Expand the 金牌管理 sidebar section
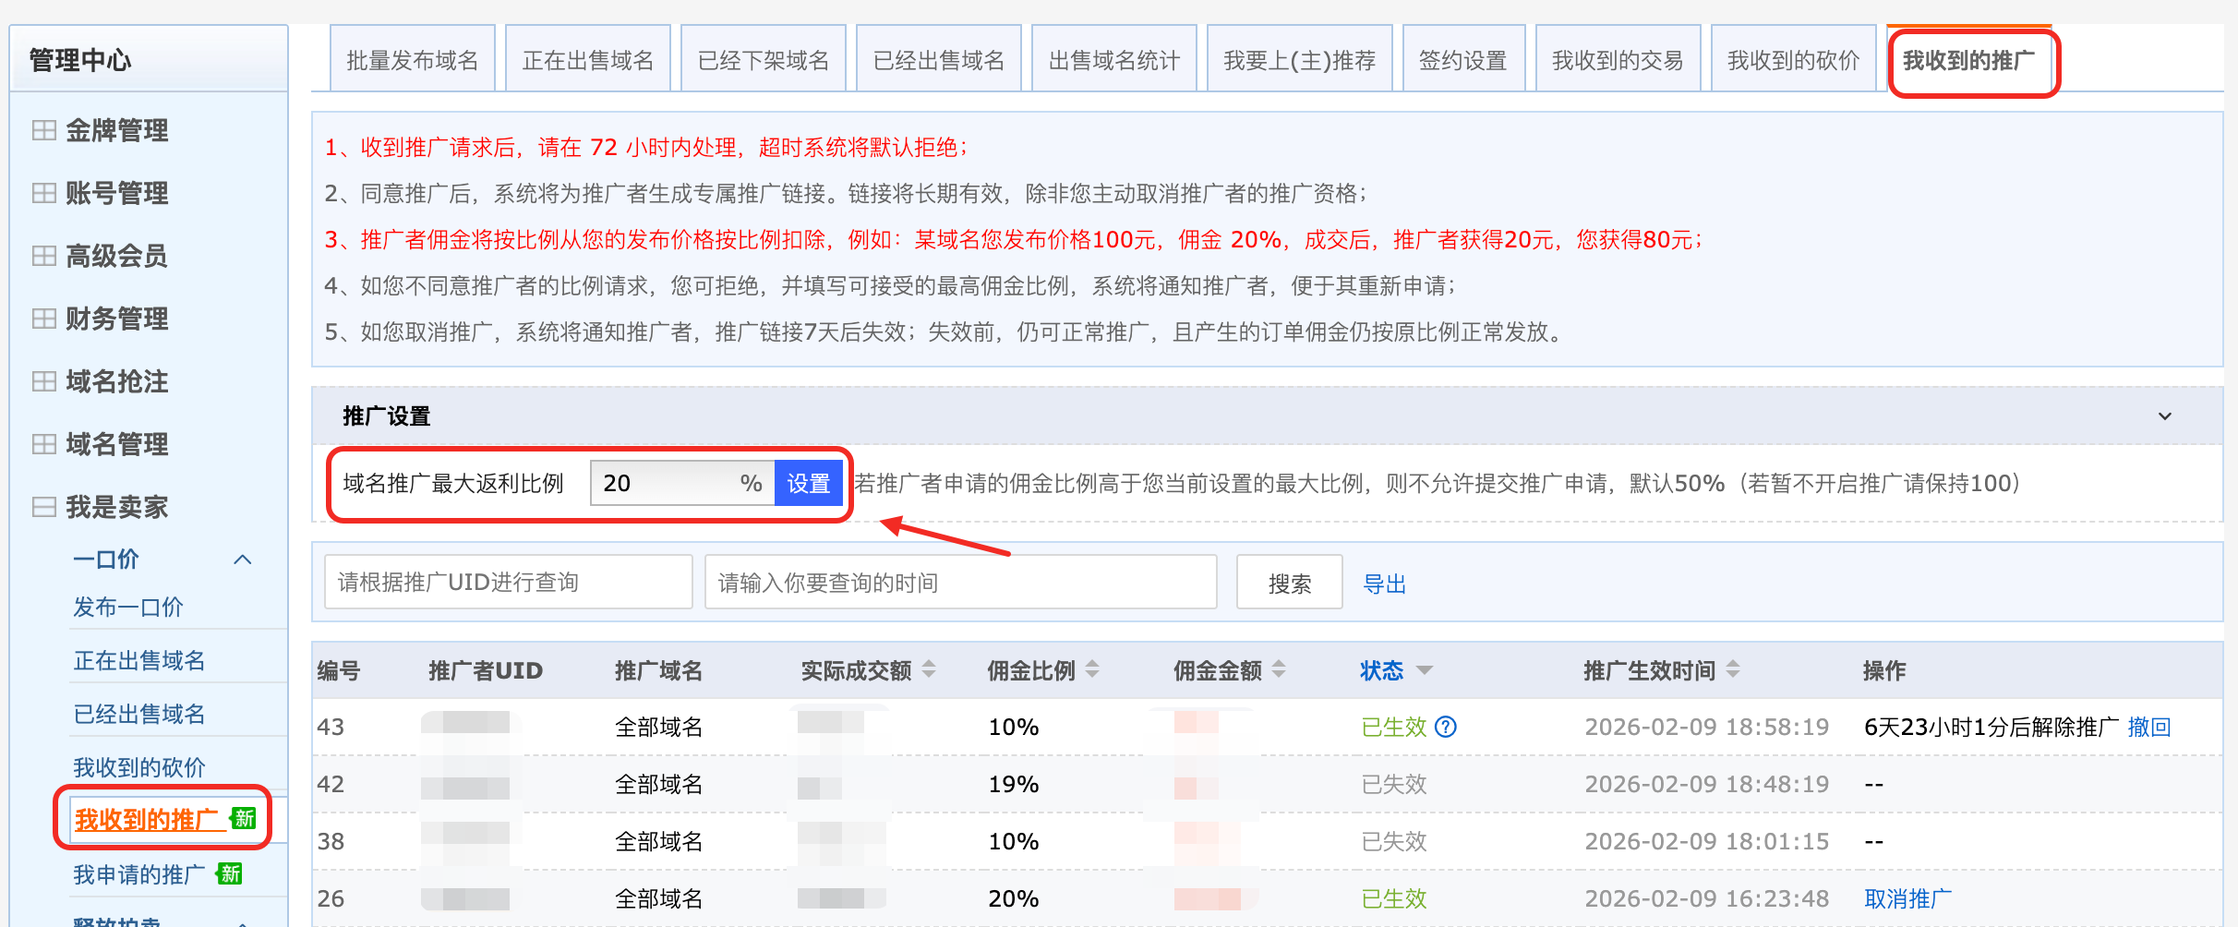2238x927 pixels. click(43, 130)
